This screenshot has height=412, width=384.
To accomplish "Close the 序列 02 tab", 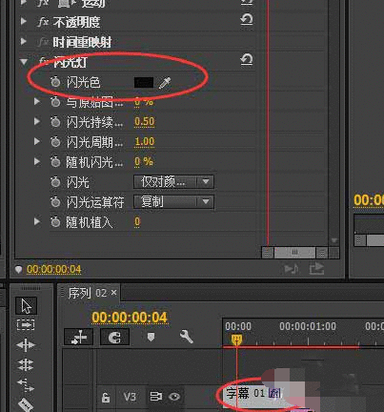I will point(114,293).
